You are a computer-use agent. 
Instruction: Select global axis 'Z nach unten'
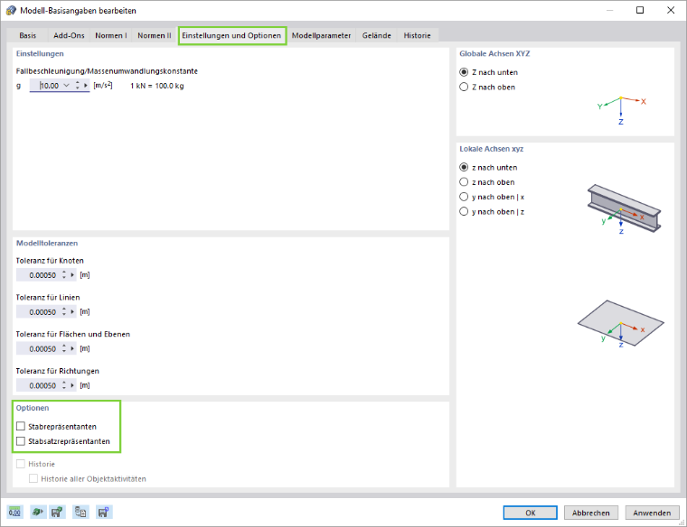pos(464,72)
